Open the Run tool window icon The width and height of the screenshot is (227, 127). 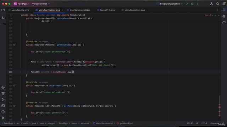(3, 99)
